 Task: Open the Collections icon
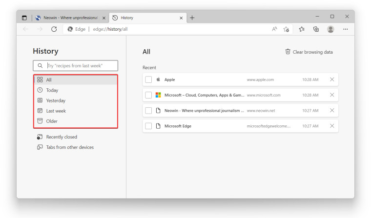316,29
